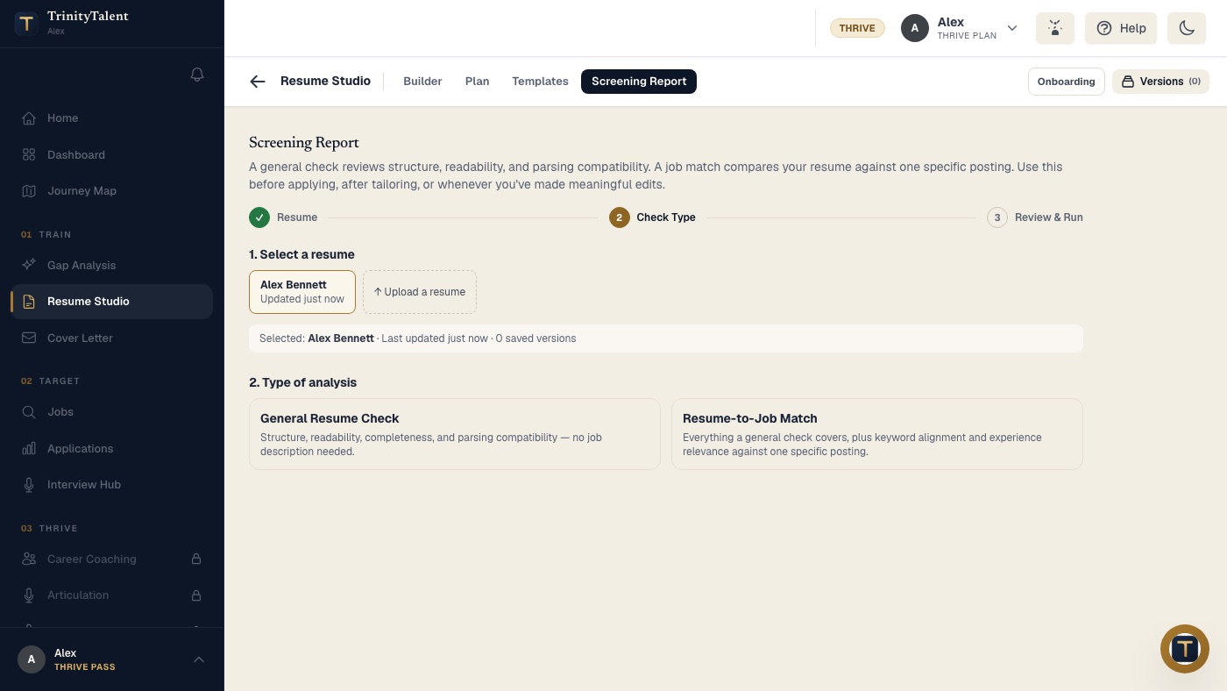Switch to the Plan tab

click(x=478, y=82)
